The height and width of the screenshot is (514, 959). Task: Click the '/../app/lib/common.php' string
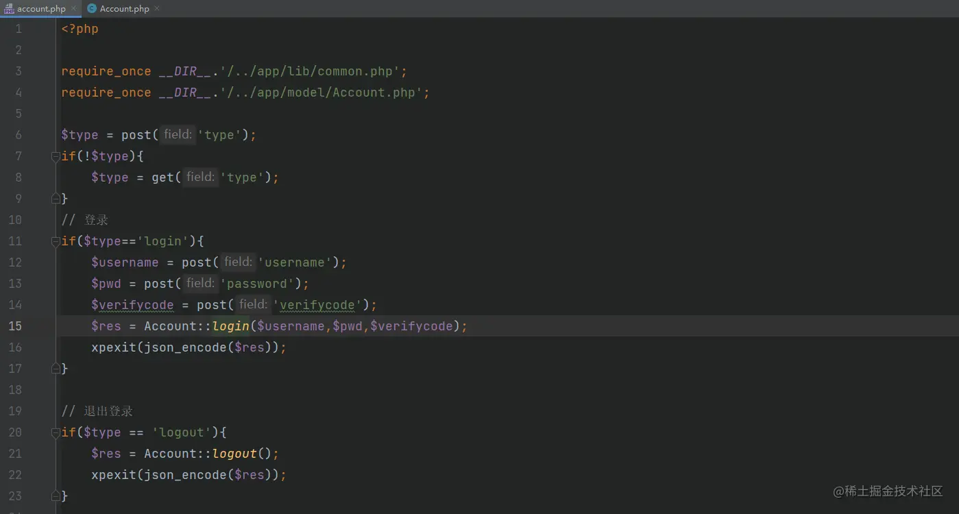point(310,71)
